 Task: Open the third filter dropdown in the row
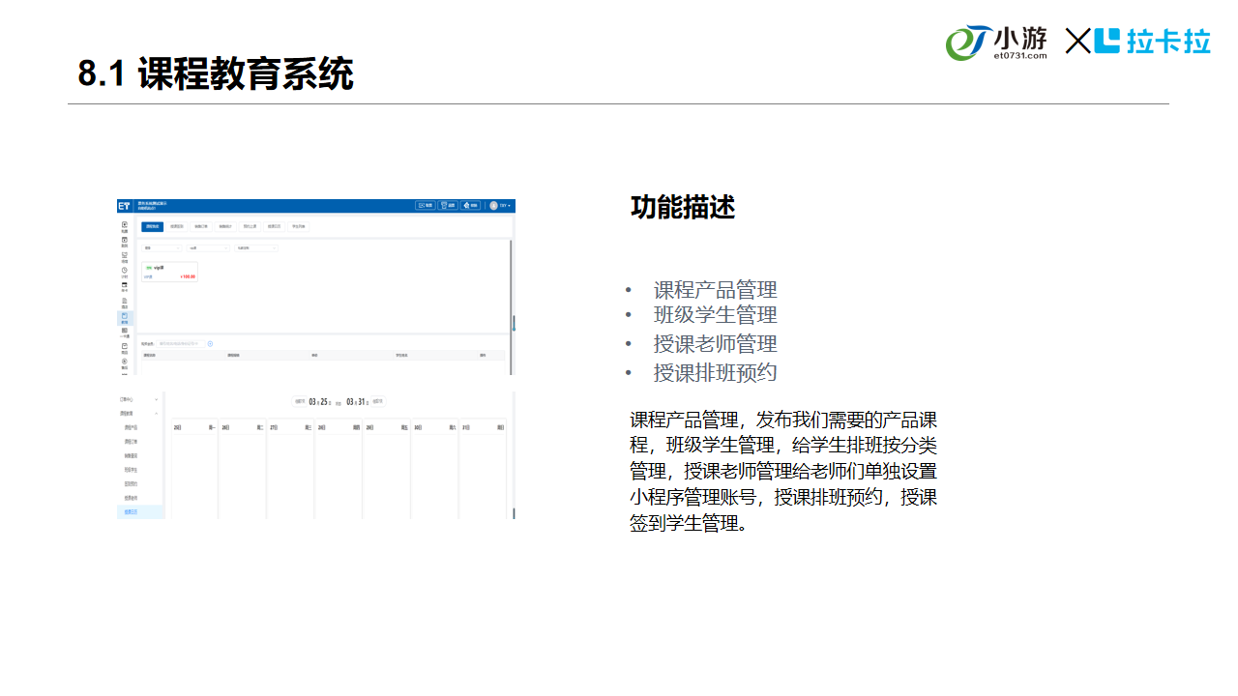click(256, 248)
